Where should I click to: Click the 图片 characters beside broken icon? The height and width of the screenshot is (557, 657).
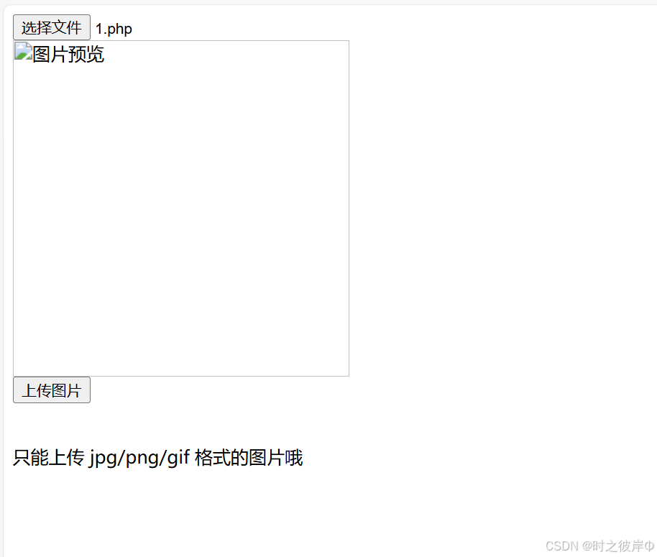coord(50,54)
